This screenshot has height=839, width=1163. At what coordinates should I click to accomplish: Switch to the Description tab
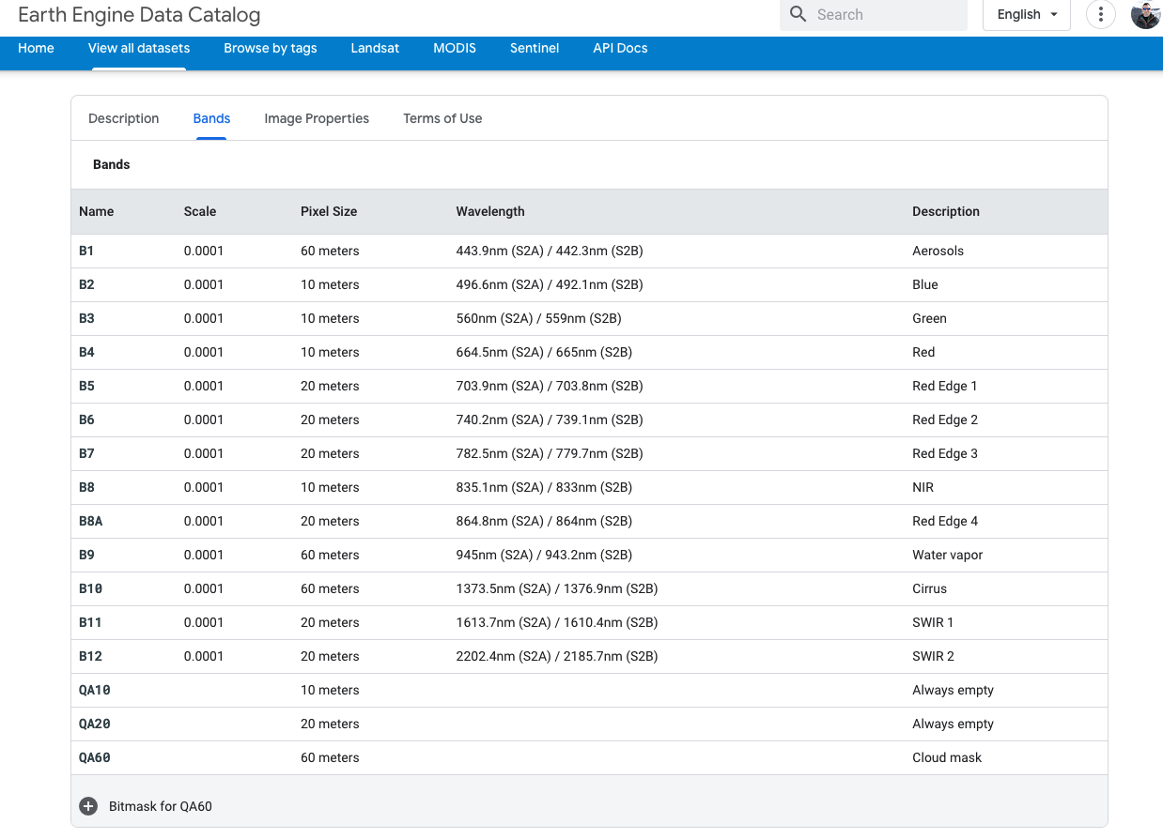[123, 118]
